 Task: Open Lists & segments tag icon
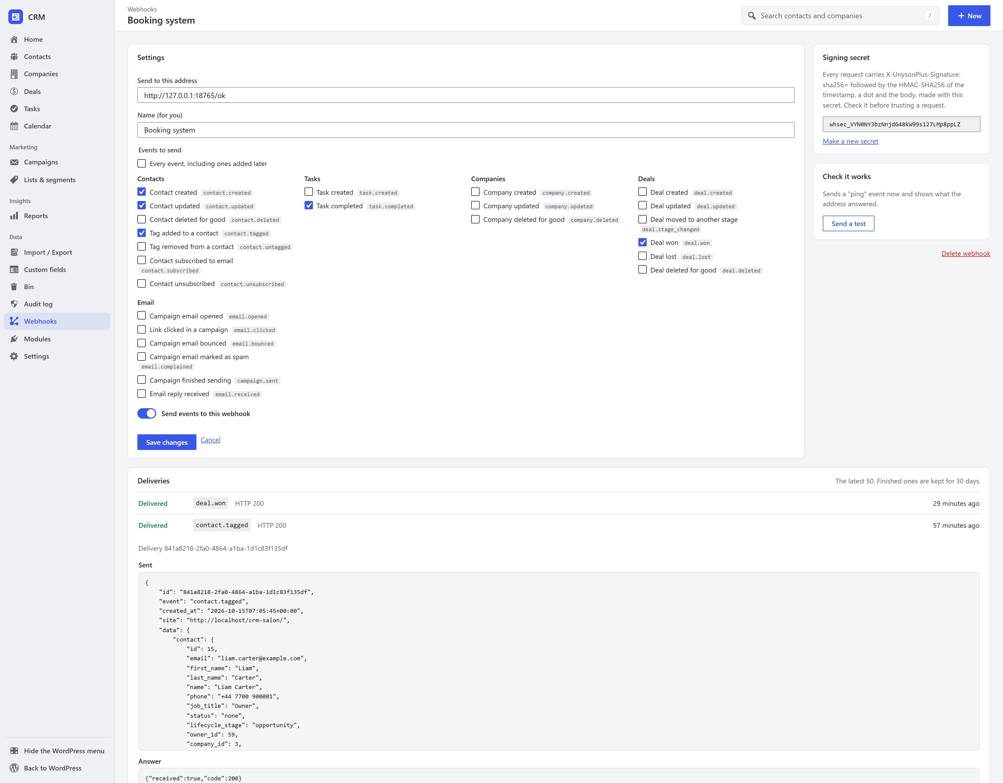[14, 180]
